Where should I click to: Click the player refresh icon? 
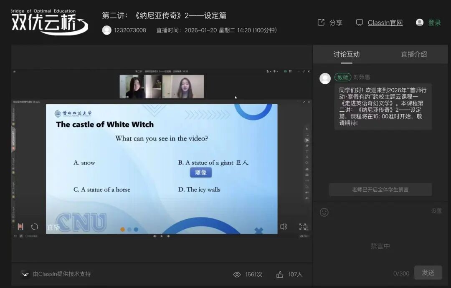(x=35, y=227)
